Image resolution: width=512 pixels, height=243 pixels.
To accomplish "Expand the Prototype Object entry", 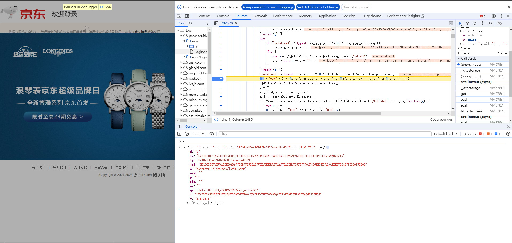I will 188,203.
